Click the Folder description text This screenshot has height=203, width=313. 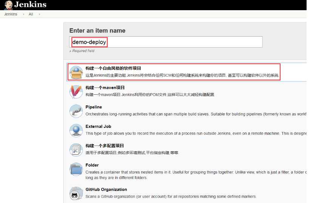tap(196, 175)
